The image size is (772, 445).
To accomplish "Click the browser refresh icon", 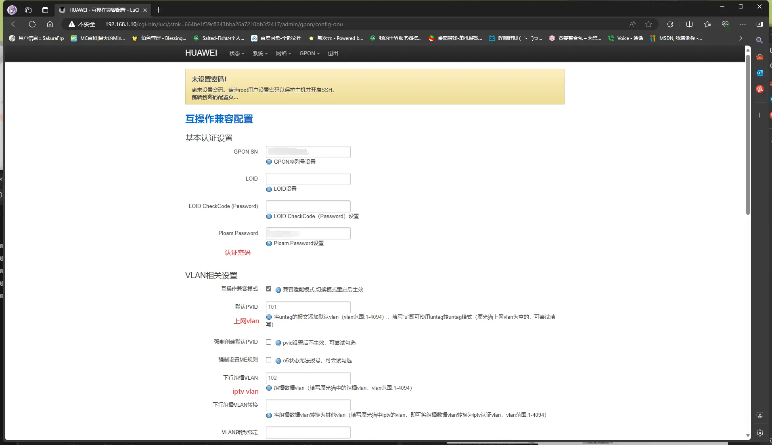I will click(32, 24).
